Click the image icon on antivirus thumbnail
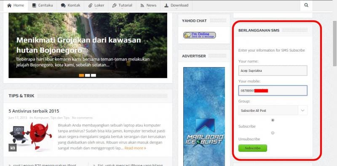This screenshot has width=337, height=166. click(x=13, y=148)
